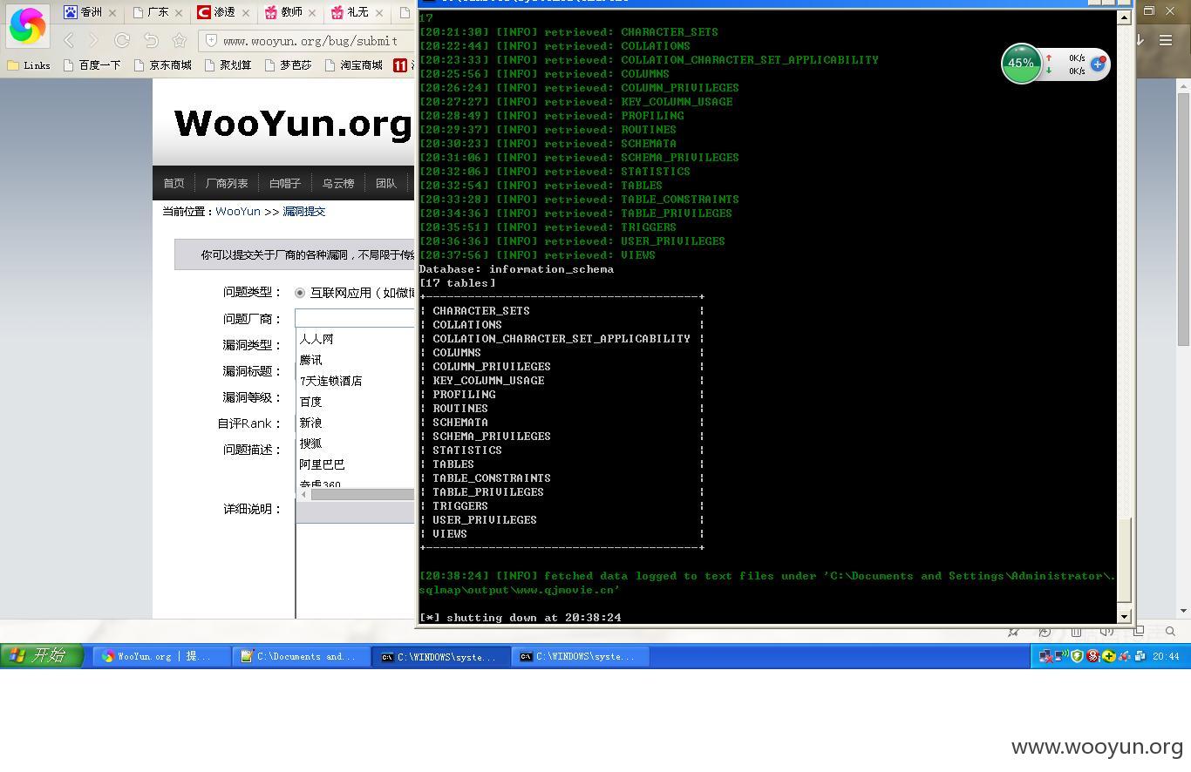Choose 腾讯 from the vendor list

point(310,360)
